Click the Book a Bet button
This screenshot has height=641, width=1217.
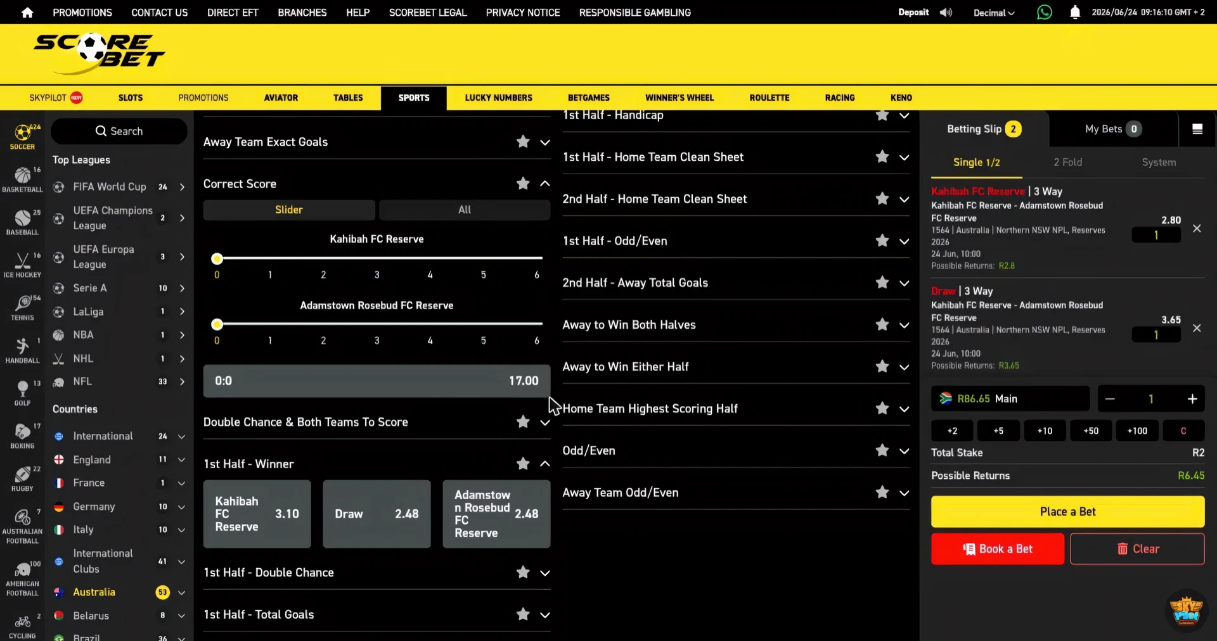[998, 549]
